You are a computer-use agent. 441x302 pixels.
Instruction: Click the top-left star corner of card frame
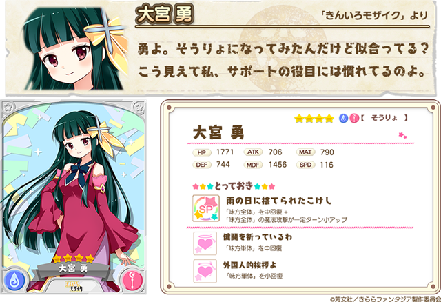pyautogui.click(x=8, y=107)
